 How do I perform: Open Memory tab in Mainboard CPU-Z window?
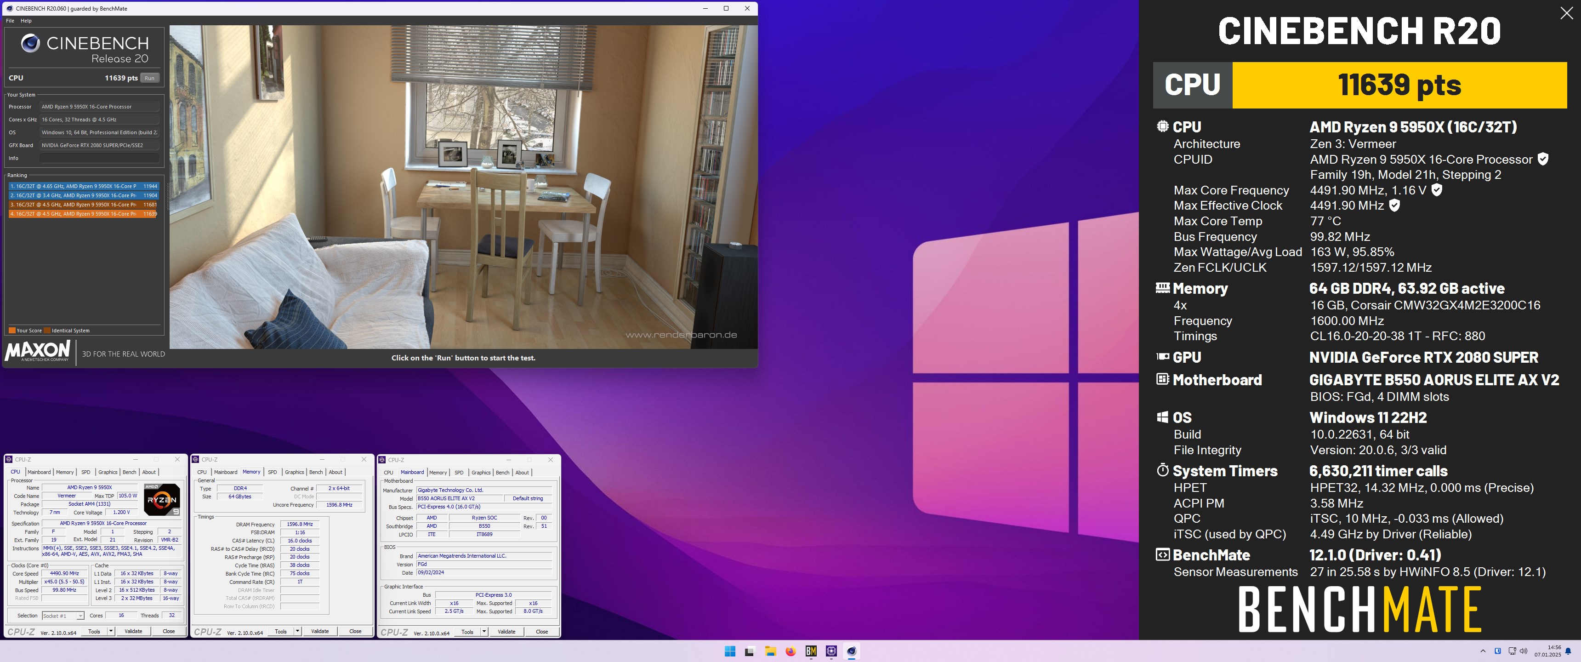(x=438, y=473)
